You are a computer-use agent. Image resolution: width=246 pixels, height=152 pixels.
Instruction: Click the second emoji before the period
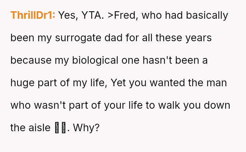pos(64,128)
